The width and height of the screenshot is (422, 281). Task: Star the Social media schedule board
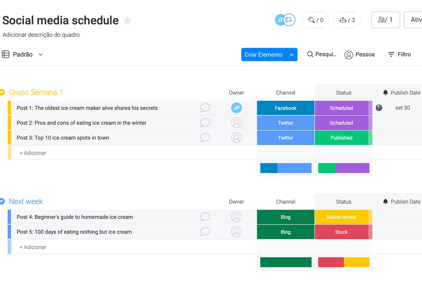(127, 21)
